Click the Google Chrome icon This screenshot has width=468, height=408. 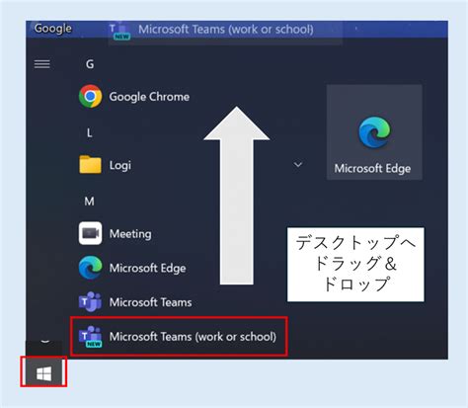(x=90, y=96)
